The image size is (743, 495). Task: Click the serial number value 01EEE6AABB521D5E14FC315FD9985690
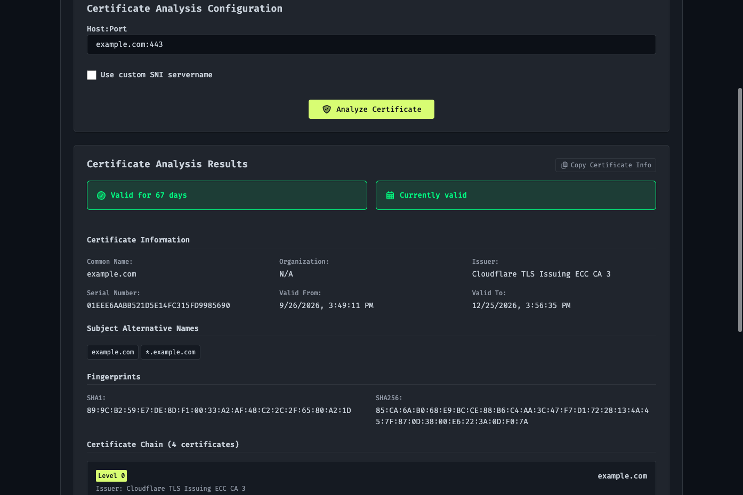click(x=158, y=305)
